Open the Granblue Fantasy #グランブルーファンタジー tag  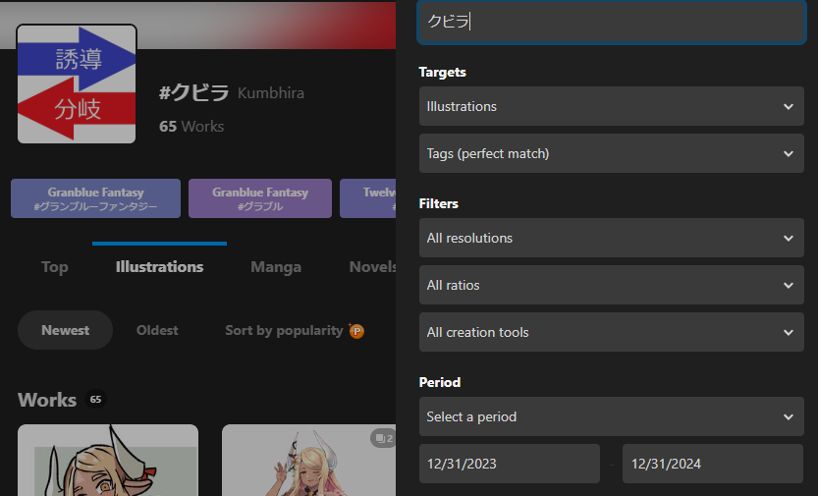96,198
